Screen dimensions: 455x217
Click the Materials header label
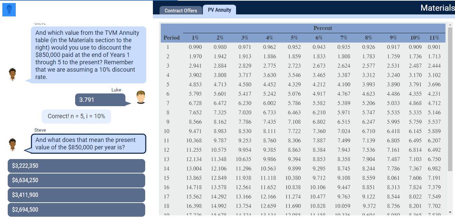(x=438, y=8)
